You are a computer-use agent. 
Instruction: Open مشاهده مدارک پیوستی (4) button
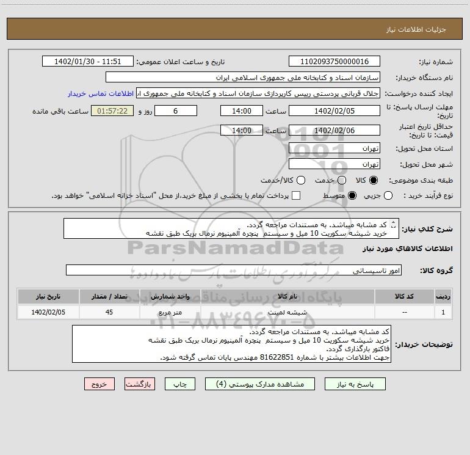[x=260, y=384]
